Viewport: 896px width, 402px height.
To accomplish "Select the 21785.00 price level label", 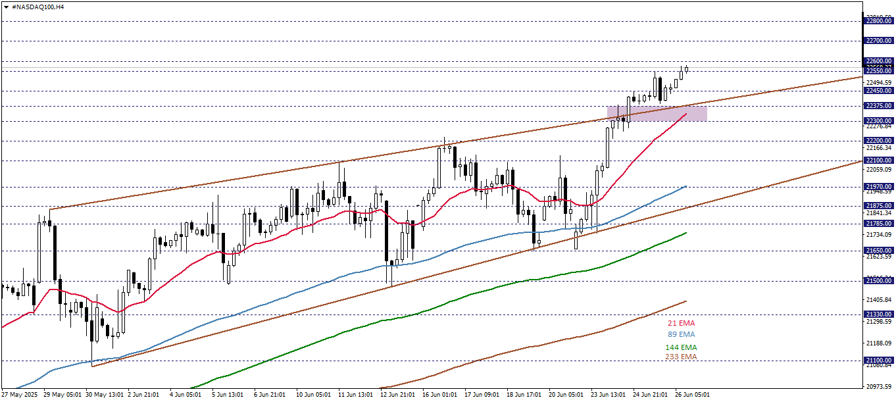I will (x=878, y=224).
